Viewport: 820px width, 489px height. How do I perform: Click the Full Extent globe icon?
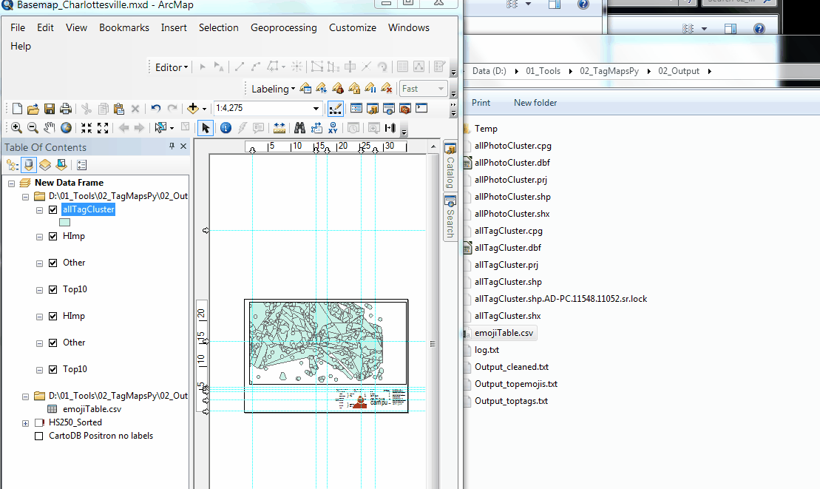coord(66,127)
